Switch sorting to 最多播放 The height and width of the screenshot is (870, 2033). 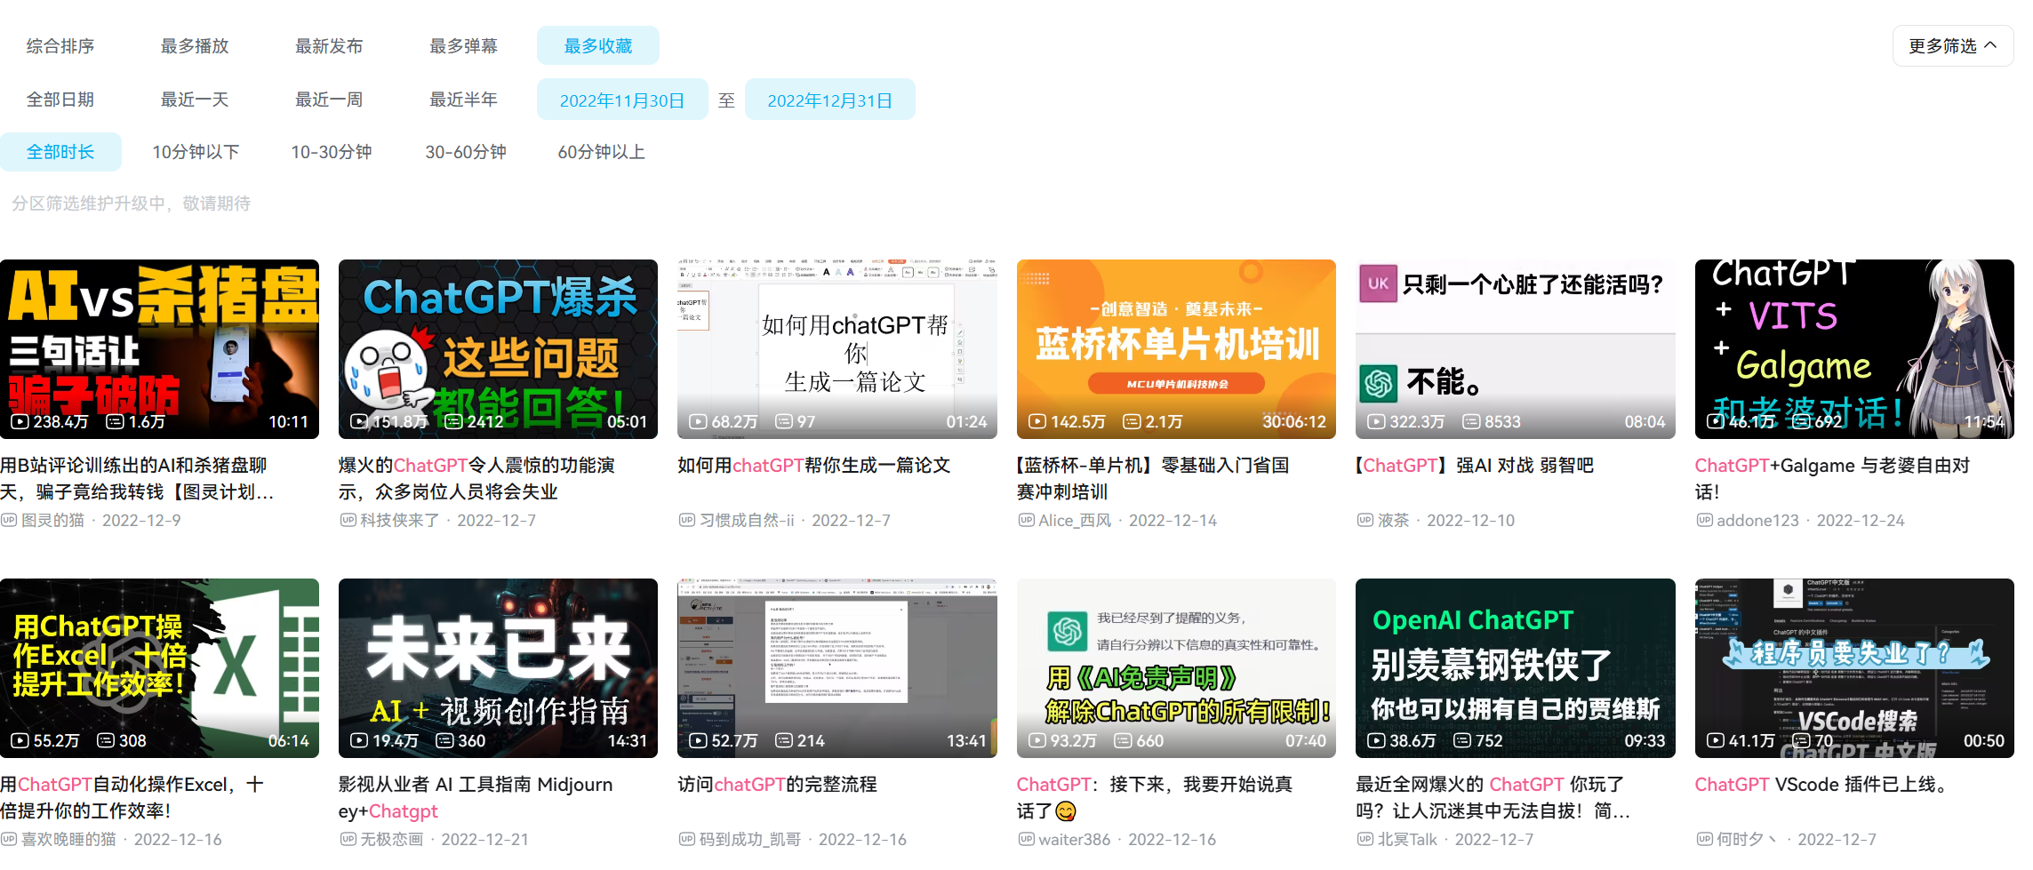194,45
